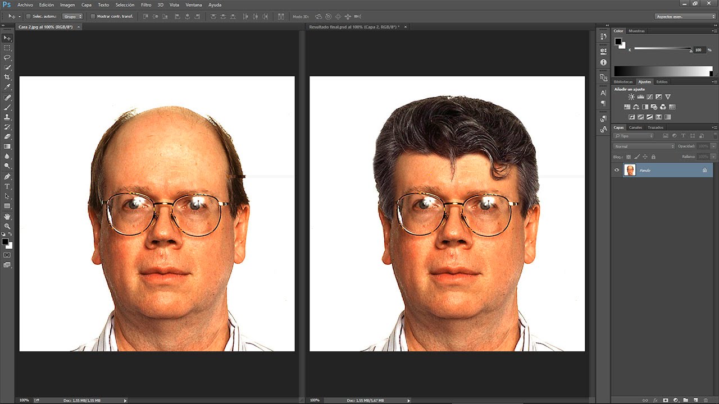The height and width of the screenshot is (404, 719).
Task: Enable the Mostrar contr. transf. checkbox
Action: pyautogui.click(x=92, y=16)
